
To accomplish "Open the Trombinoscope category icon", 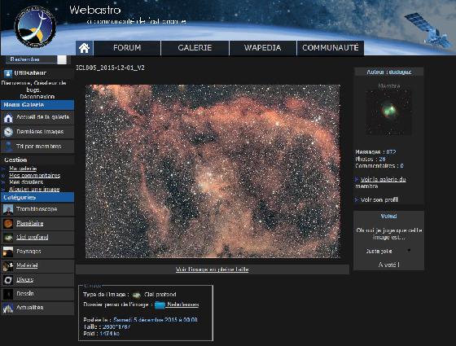I will (x=8, y=209).
